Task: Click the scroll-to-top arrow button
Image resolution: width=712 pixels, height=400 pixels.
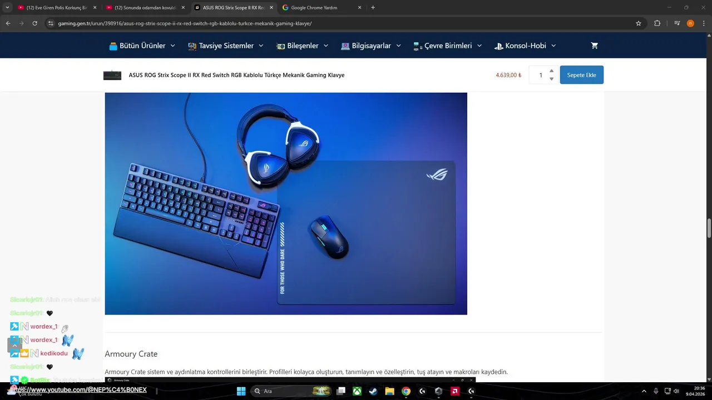Action: tap(14, 345)
